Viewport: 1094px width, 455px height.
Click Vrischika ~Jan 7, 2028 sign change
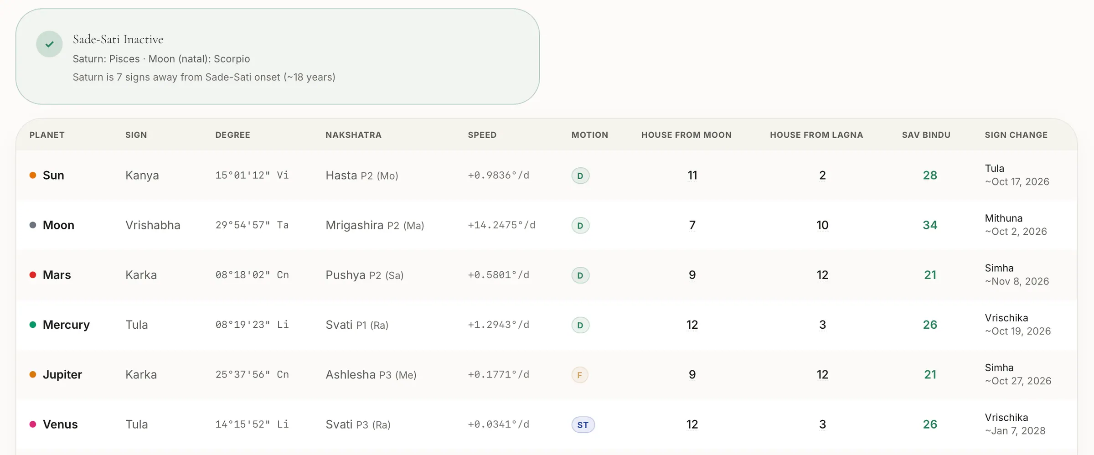1015,424
